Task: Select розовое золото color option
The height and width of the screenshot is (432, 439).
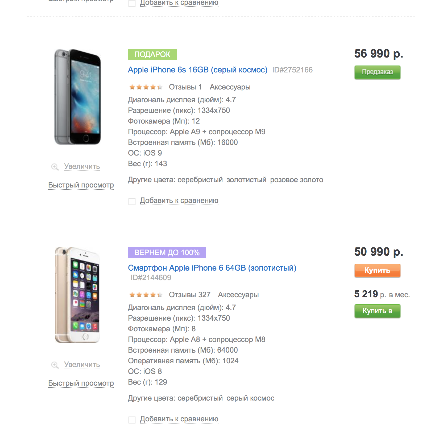Action: point(297,180)
